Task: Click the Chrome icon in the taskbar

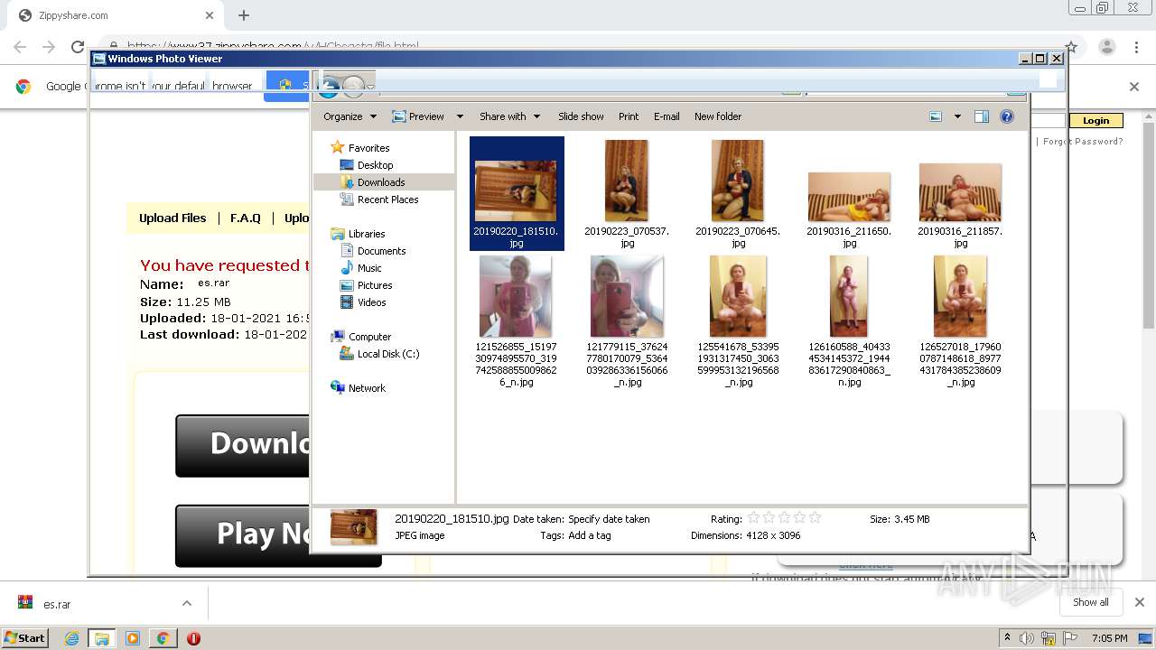Action: [163, 638]
